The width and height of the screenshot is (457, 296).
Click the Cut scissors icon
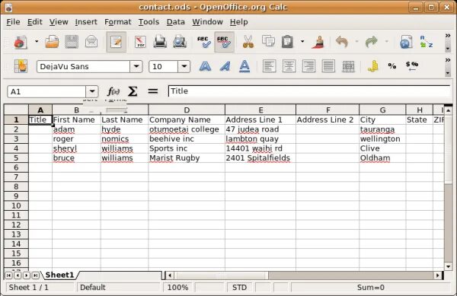coord(248,42)
